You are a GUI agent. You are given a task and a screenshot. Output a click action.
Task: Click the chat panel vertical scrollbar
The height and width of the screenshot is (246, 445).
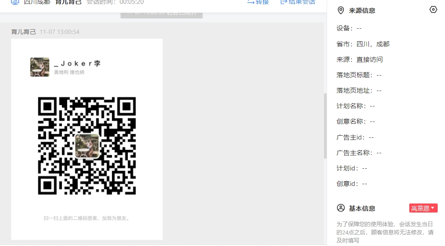pyautogui.click(x=325, y=126)
